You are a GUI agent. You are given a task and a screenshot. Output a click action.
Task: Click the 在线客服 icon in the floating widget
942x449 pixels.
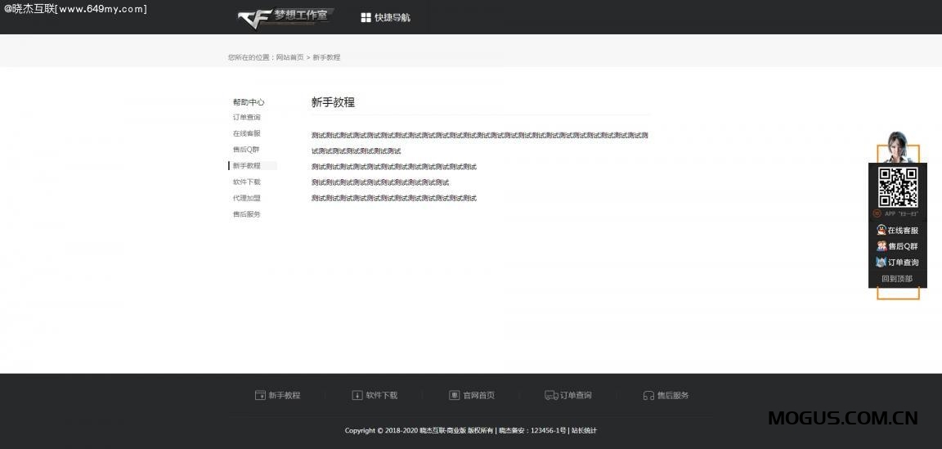coord(881,231)
